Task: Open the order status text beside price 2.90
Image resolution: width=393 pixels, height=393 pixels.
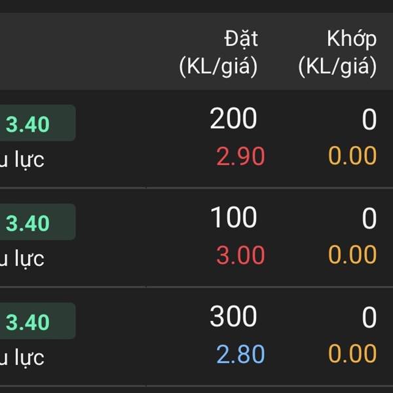Action: tap(22, 159)
